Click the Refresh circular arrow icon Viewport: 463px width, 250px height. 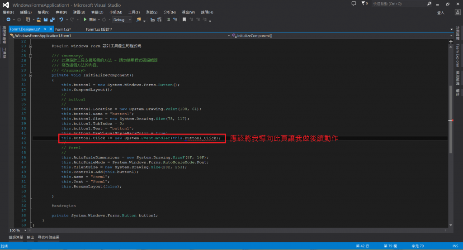pos(104,19)
